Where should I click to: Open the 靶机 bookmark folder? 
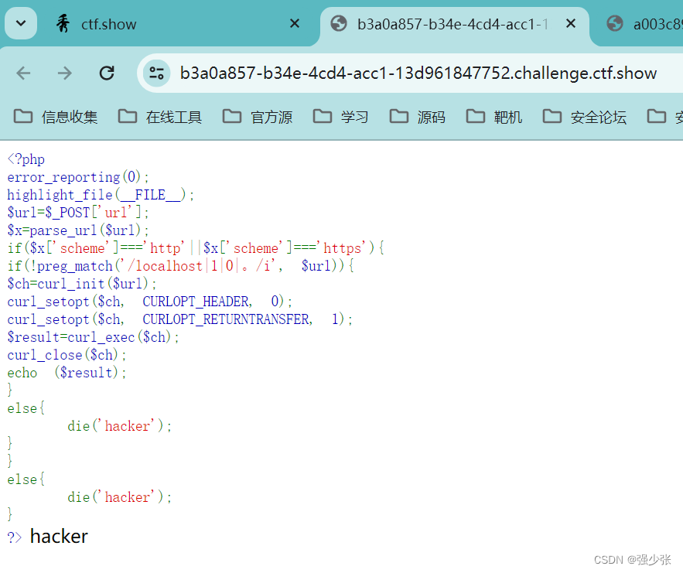tap(494, 117)
